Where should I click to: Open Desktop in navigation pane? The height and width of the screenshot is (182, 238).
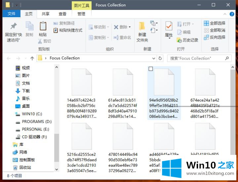tap(22, 106)
